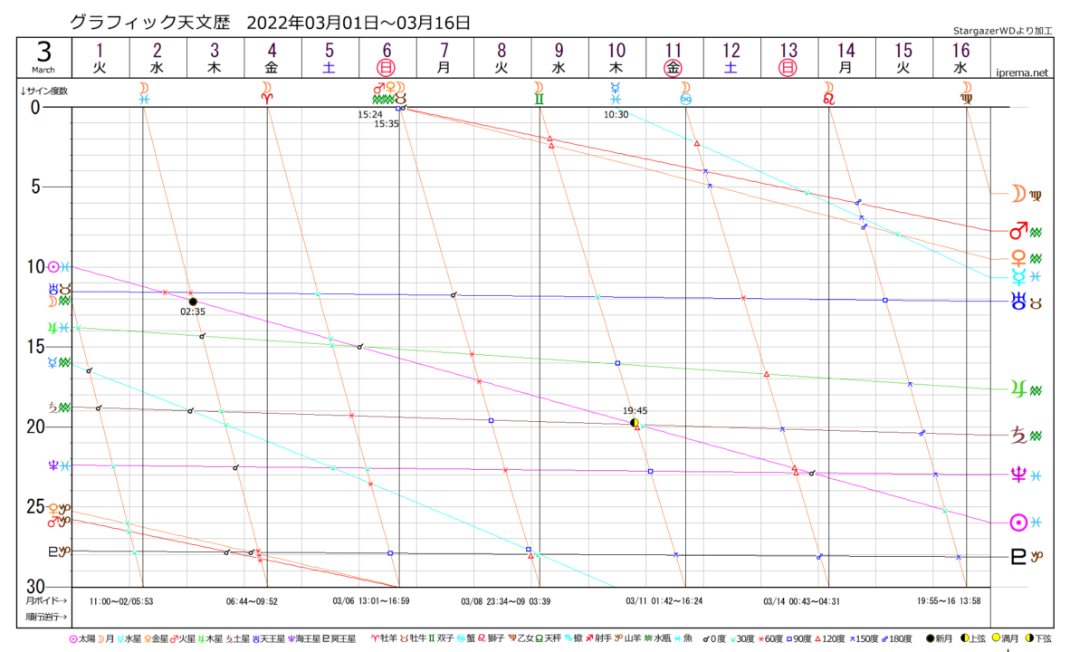Click the first quarter moon marker at 19:45
Image resolution: width=1070 pixels, height=652 pixels.
[x=635, y=422]
